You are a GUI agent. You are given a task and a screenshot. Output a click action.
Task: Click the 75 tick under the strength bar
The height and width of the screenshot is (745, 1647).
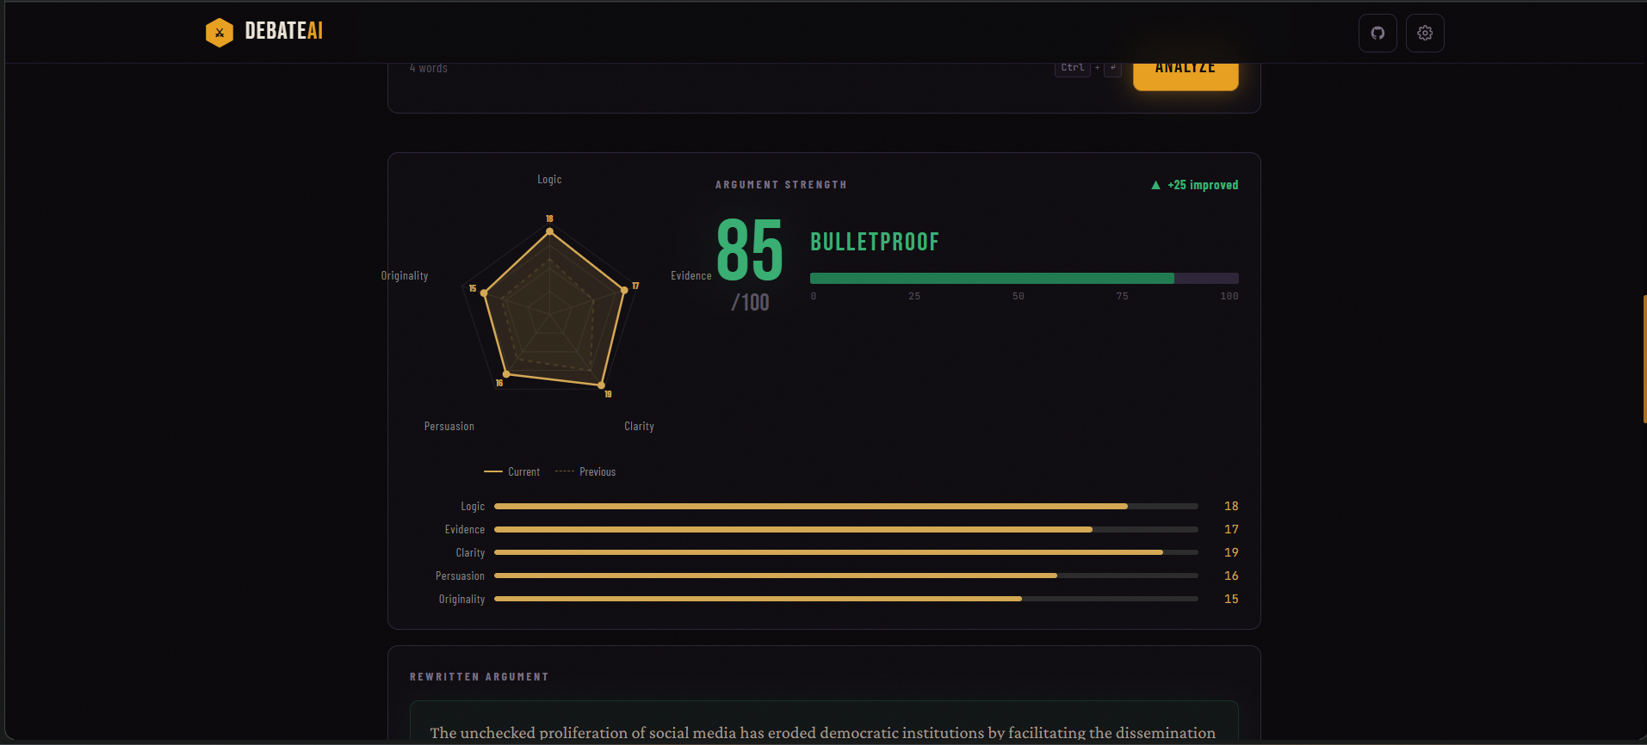1122,297
